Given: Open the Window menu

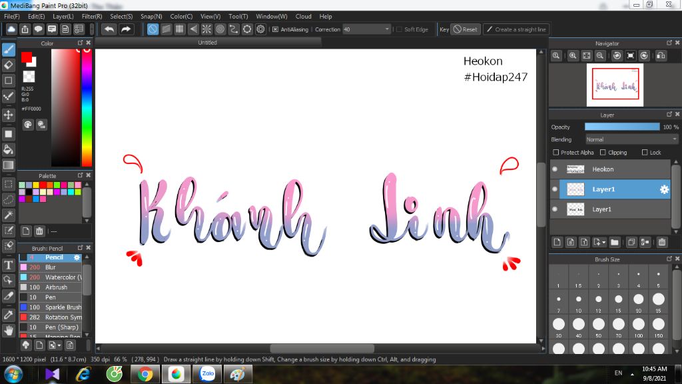Looking at the screenshot, I should tap(272, 17).
